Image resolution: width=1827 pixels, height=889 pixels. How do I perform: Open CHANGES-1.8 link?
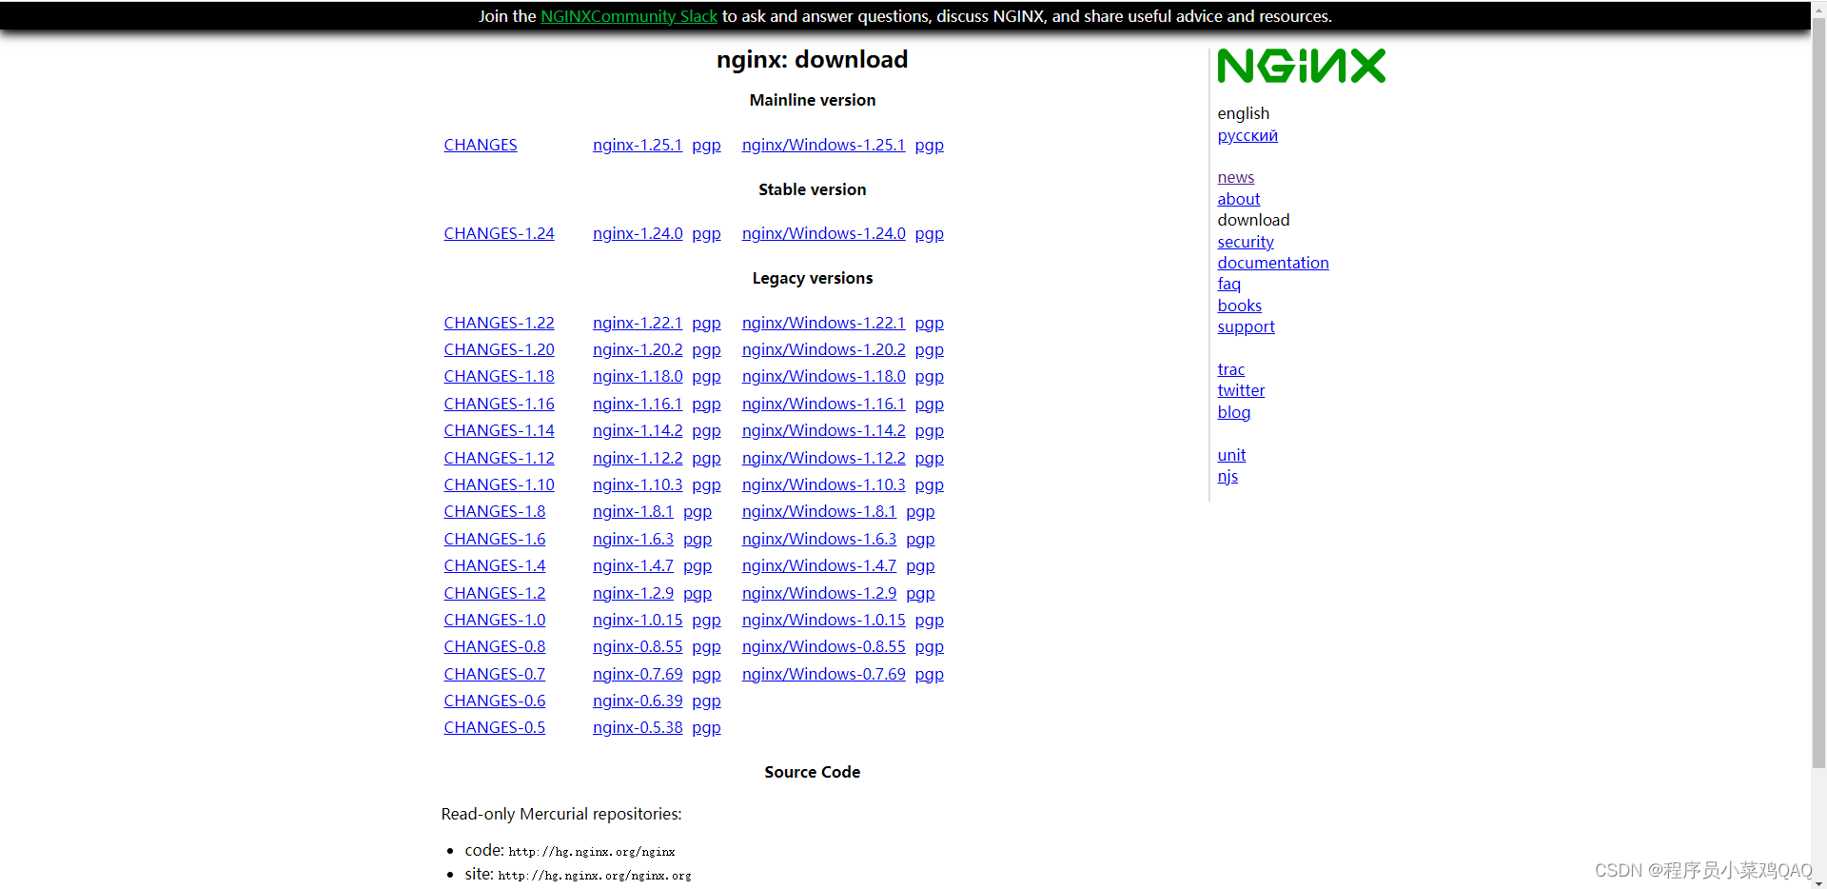pos(494,511)
